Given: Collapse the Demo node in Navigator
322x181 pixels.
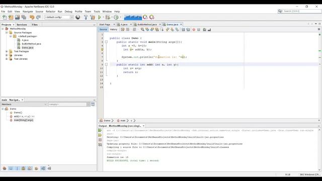Looking at the screenshot, I should [x=3, y=109].
